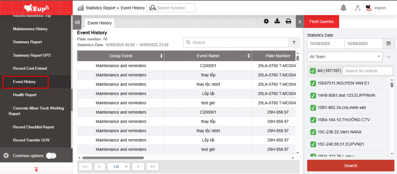This screenshot has width=397, height=174.
Task: Uncheck the All (187/187) vehicles checkbox
Action: click(x=313, y=71)
